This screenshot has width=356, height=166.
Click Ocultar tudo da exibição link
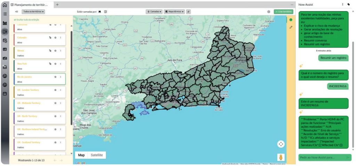point(26,20)
